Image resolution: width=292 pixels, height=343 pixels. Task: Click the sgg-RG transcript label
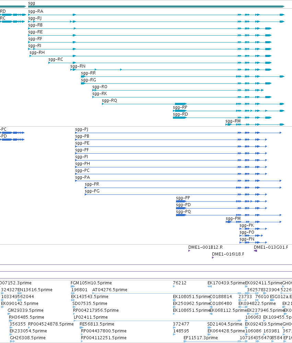coord(89,80)
